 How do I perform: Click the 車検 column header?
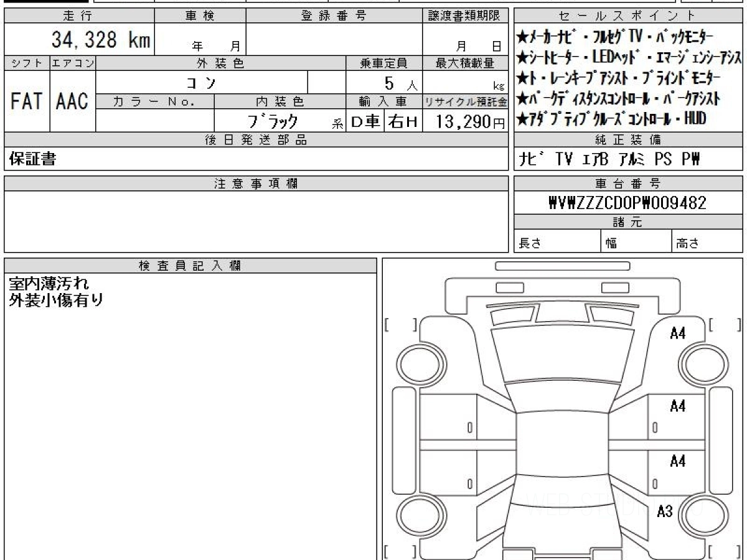200,16
